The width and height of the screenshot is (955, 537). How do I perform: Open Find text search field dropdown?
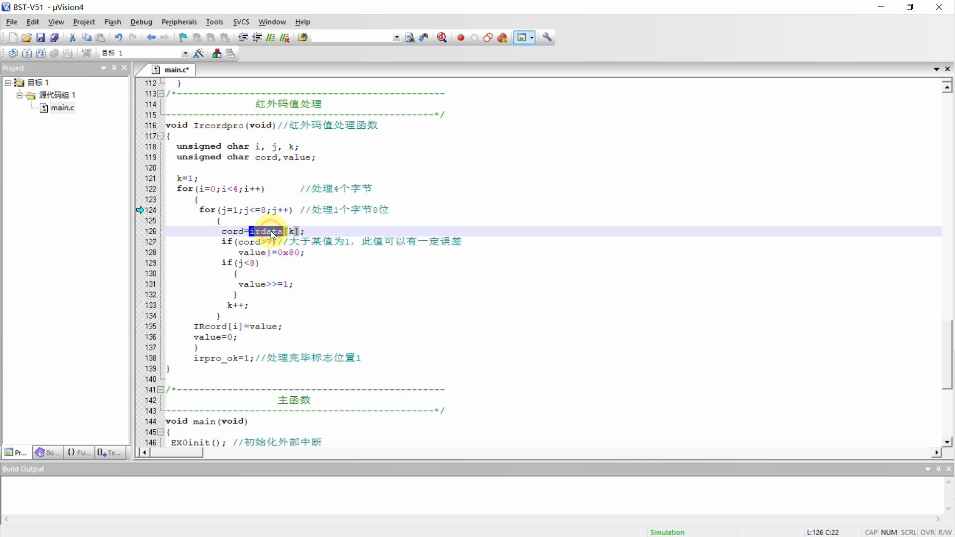[397, 38]
